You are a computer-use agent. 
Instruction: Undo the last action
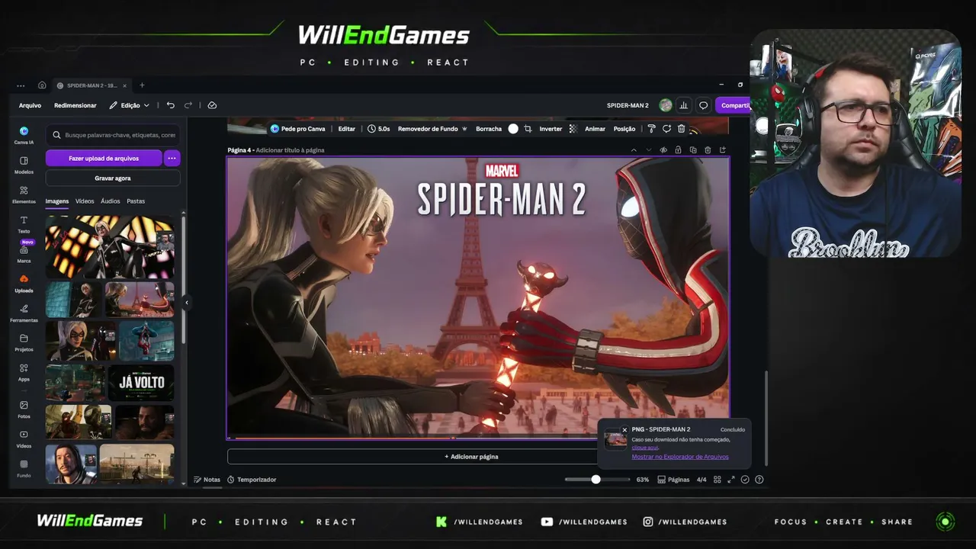[170, 105]
